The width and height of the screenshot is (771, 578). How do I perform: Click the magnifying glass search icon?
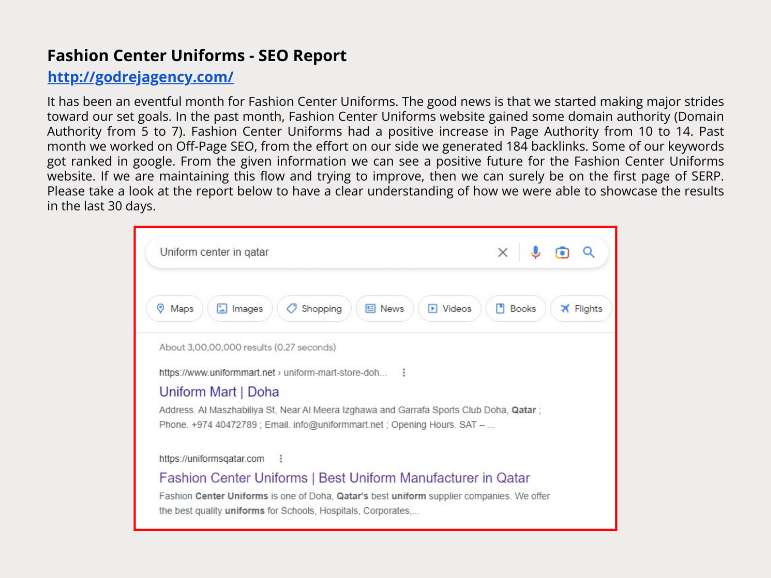588,252
